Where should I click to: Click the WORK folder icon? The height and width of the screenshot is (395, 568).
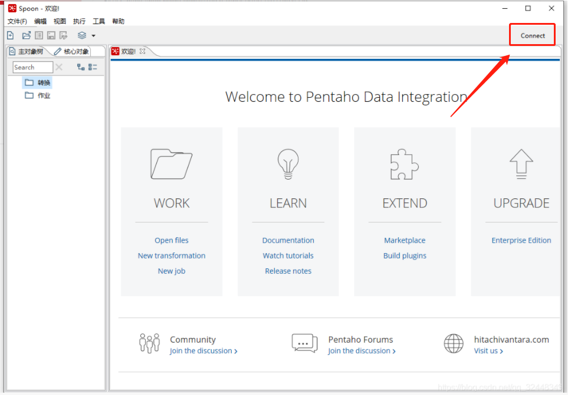coord(171,164)
